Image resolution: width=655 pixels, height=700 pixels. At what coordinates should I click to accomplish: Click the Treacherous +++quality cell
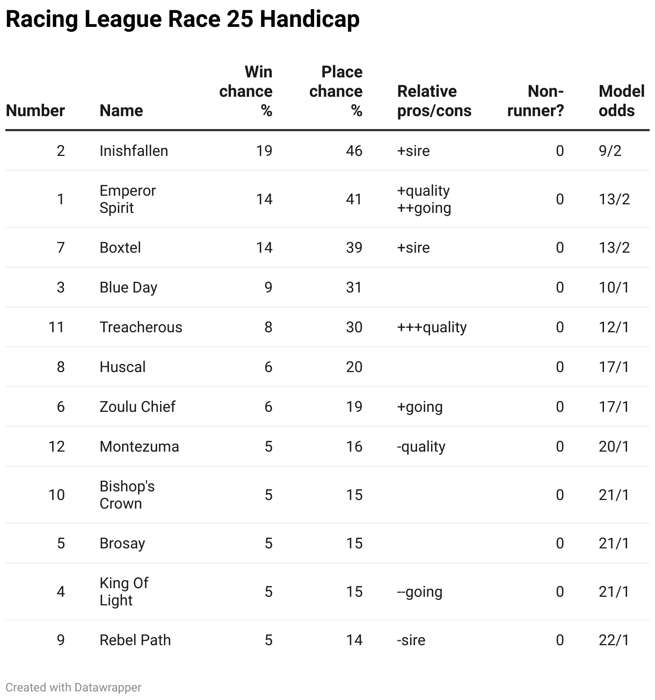(432, 327)
